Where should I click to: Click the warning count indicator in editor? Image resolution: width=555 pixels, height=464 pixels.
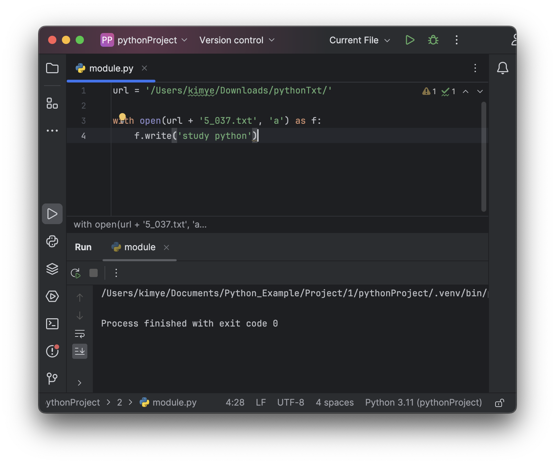(x=429, y=91)
